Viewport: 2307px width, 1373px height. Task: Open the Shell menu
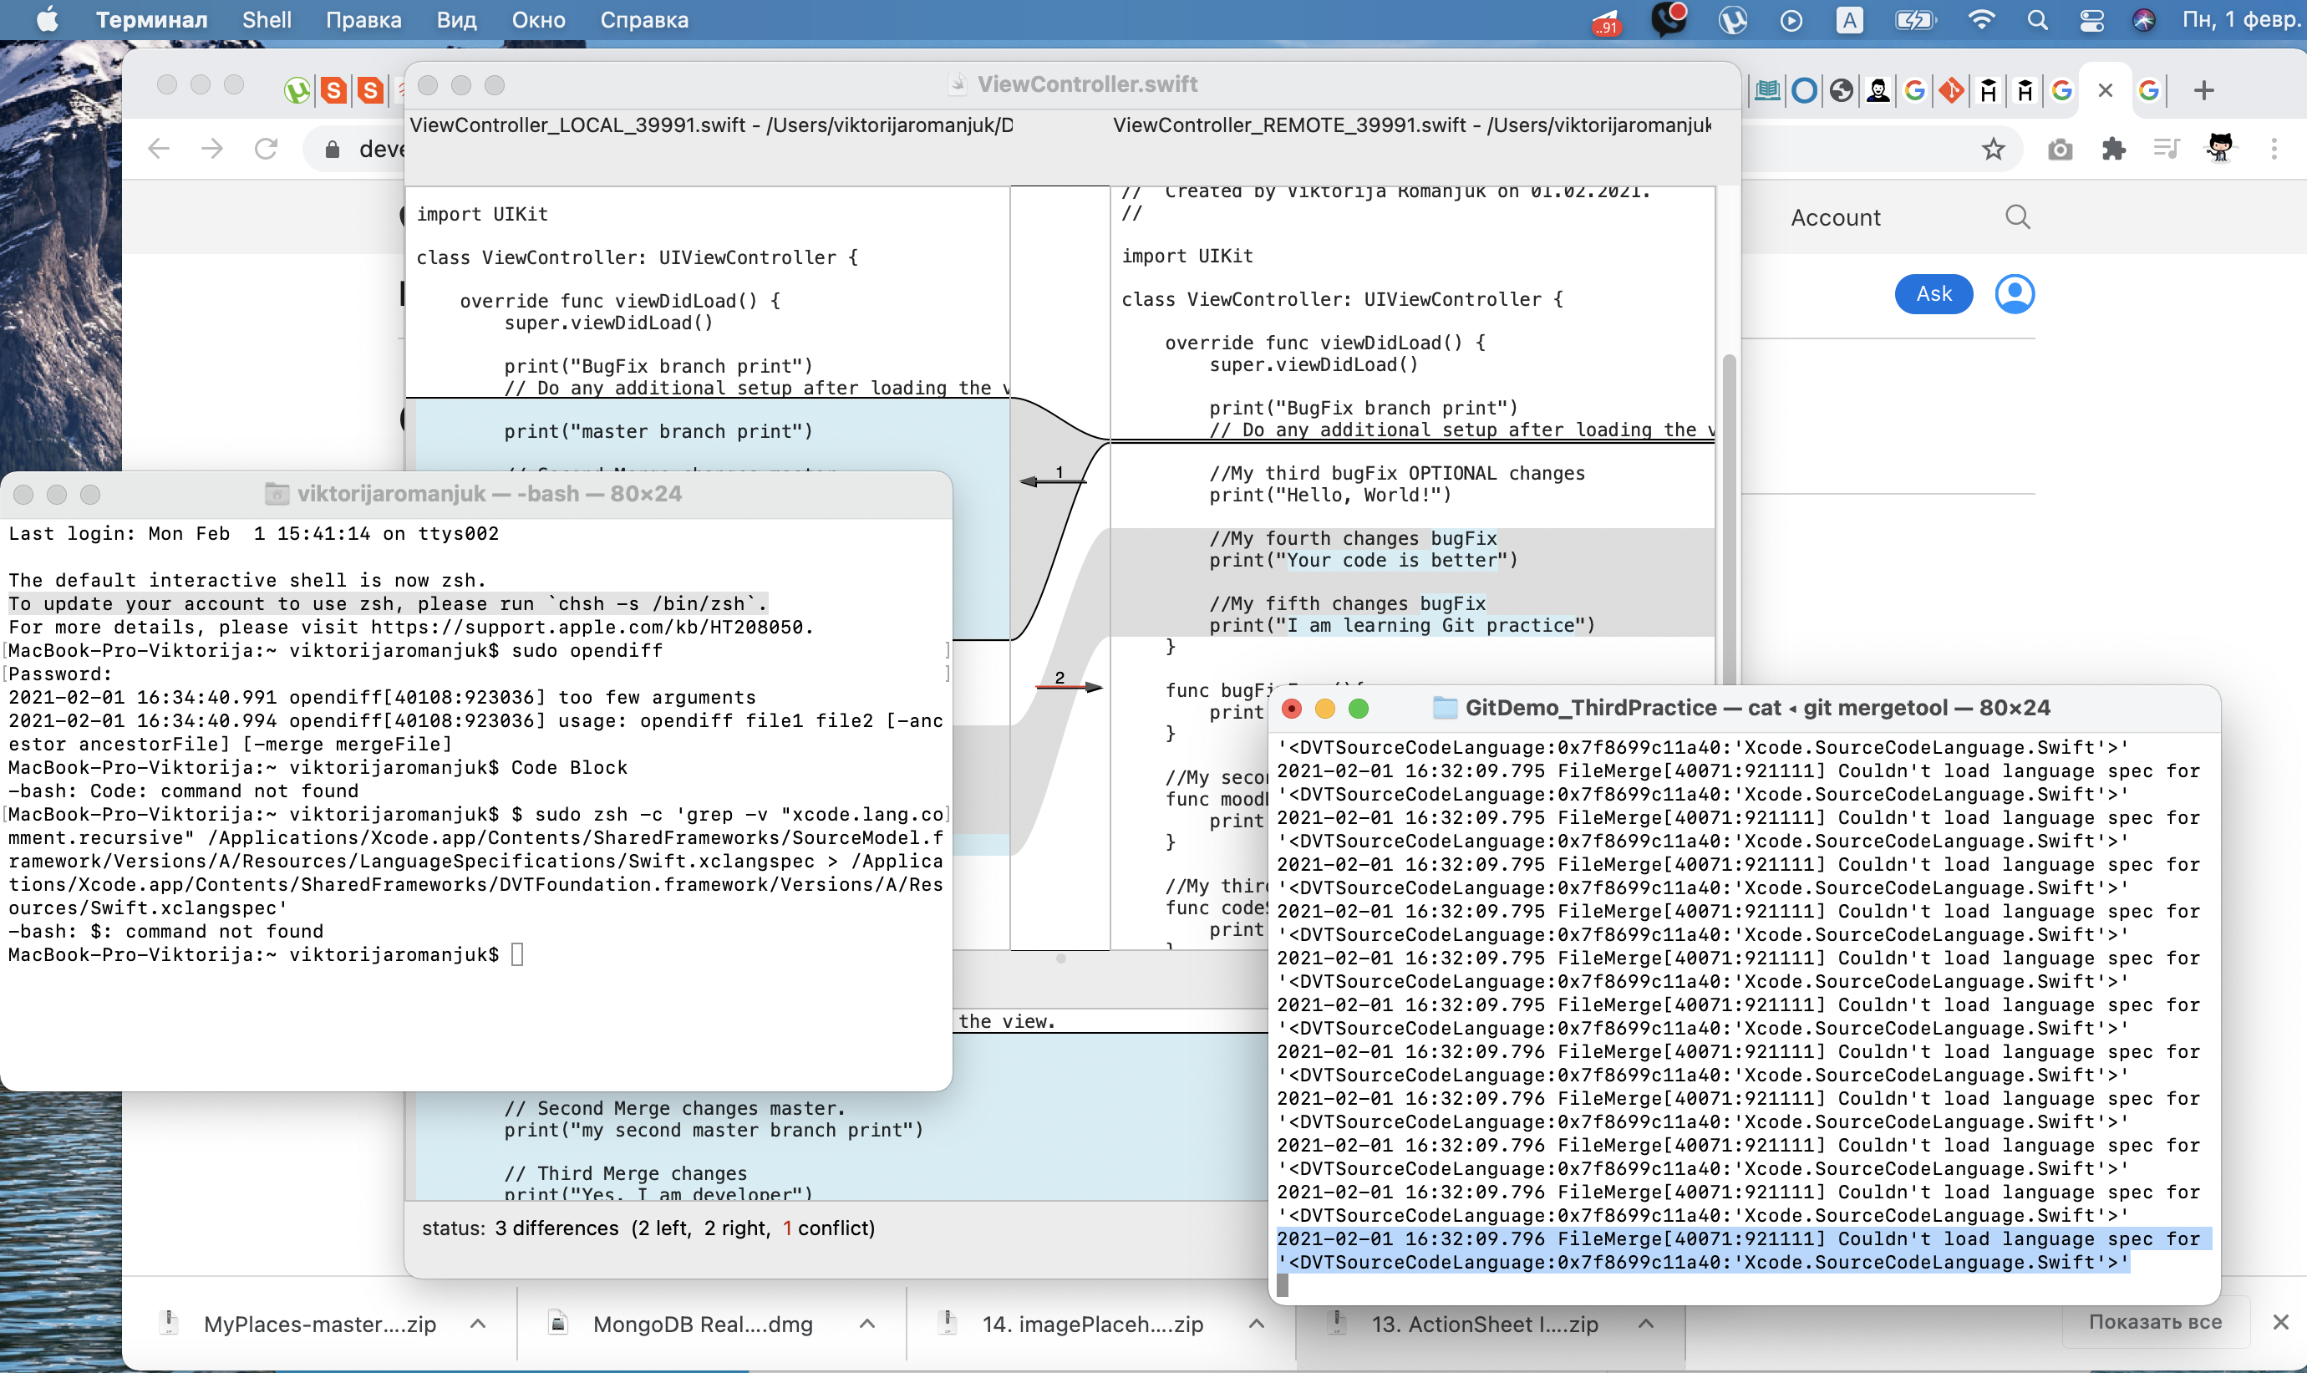coord(267,19)
